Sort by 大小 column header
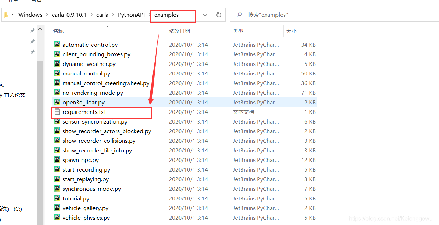This screenshot has width=439, height=225. 291,31
